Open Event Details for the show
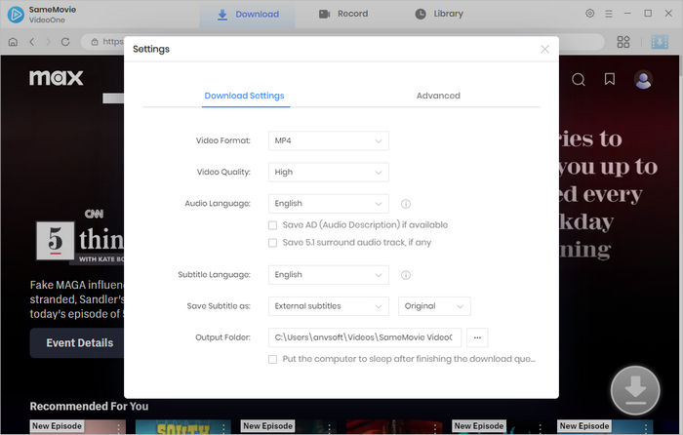 (80, 343)
